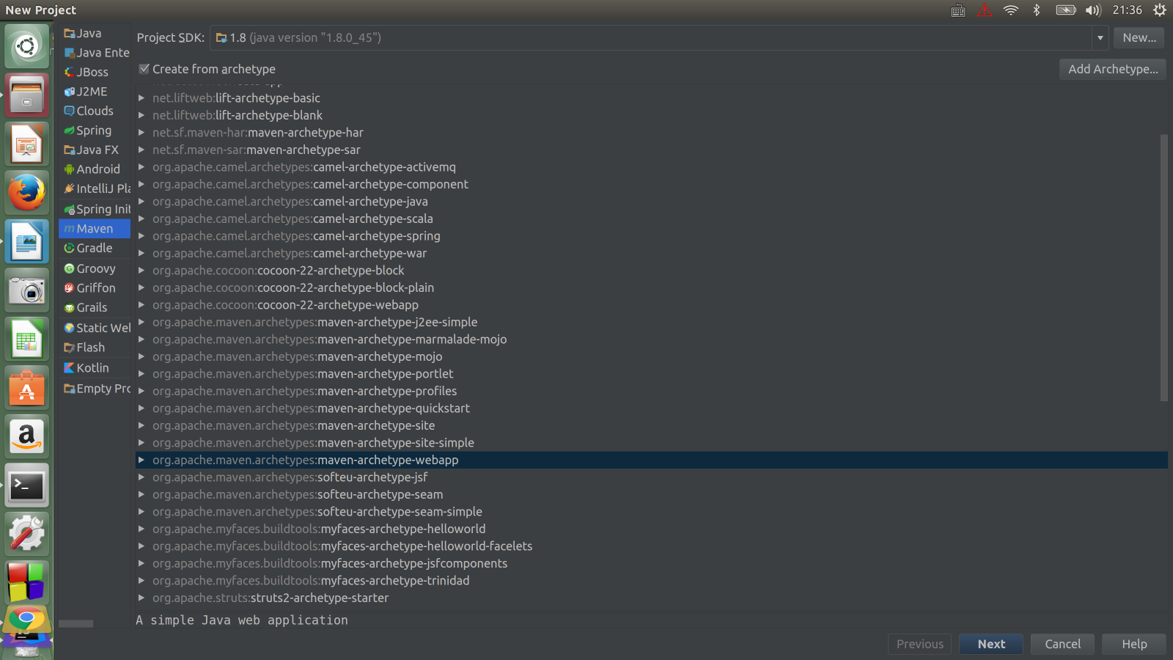Select Flash project type

point(95,348)
